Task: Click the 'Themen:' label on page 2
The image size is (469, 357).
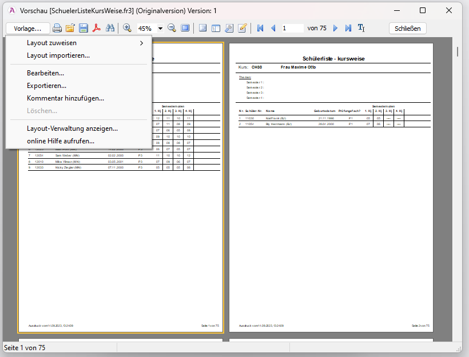Action: click(x=245, y=77)
